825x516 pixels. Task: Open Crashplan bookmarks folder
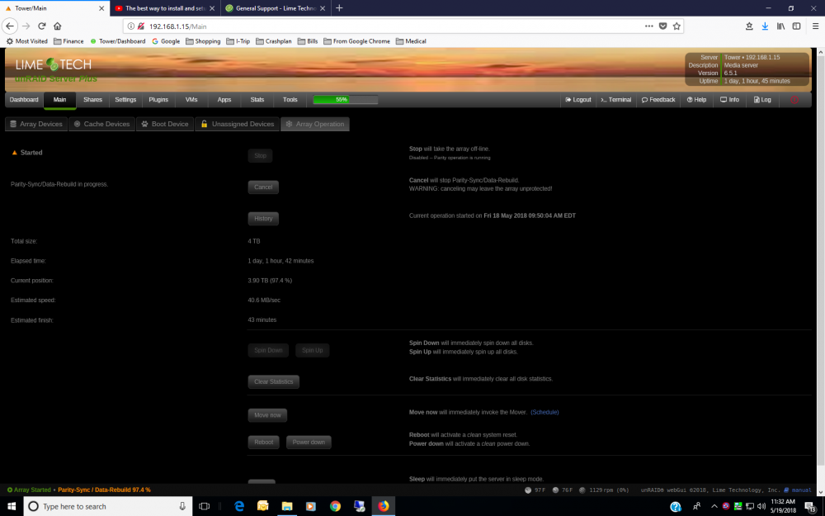[274, 41]
